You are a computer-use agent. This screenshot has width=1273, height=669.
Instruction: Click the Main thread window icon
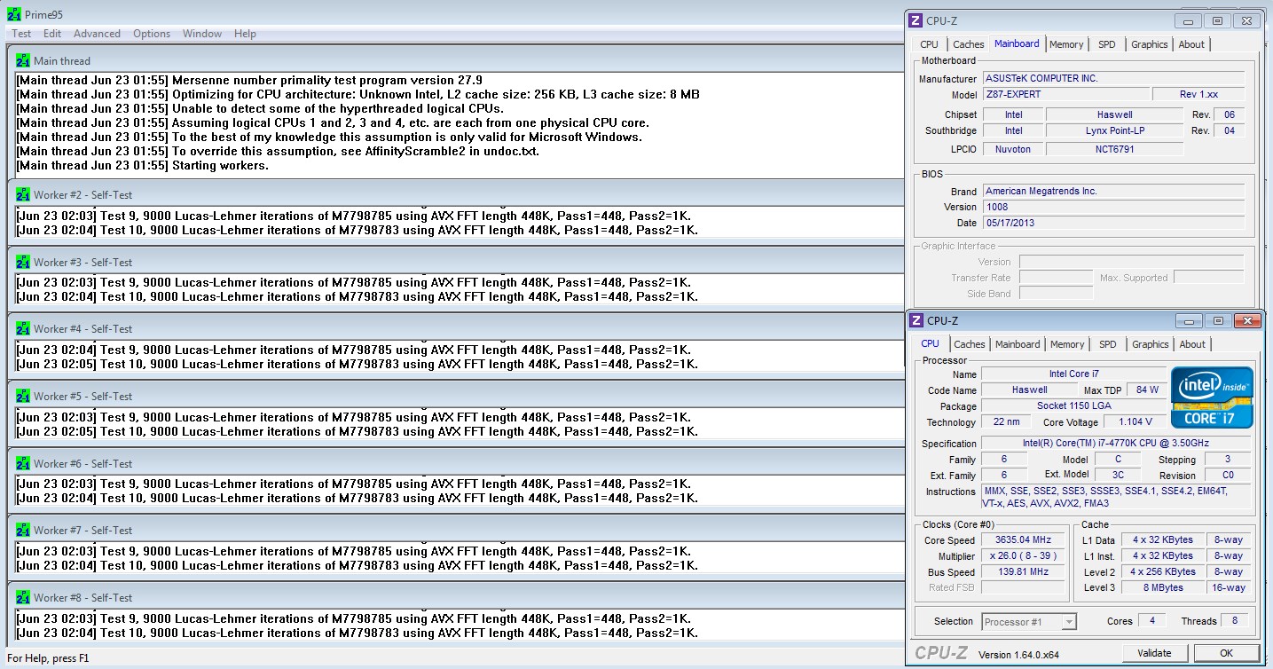click(x=23, y=60)
